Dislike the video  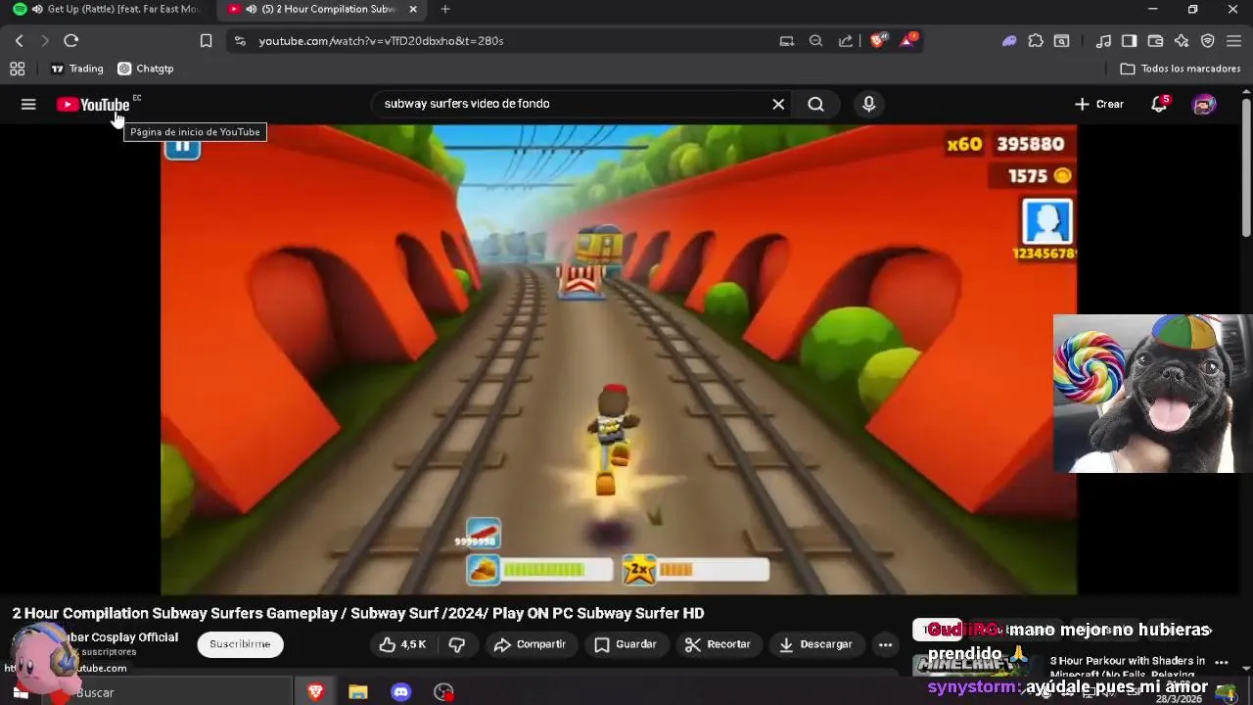pos(457,644)
